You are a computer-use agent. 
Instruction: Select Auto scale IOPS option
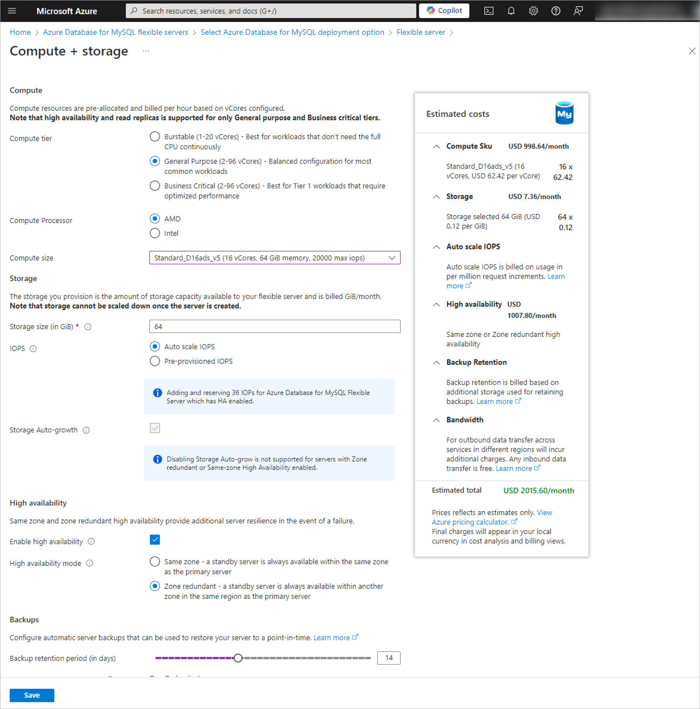(155, 346)
